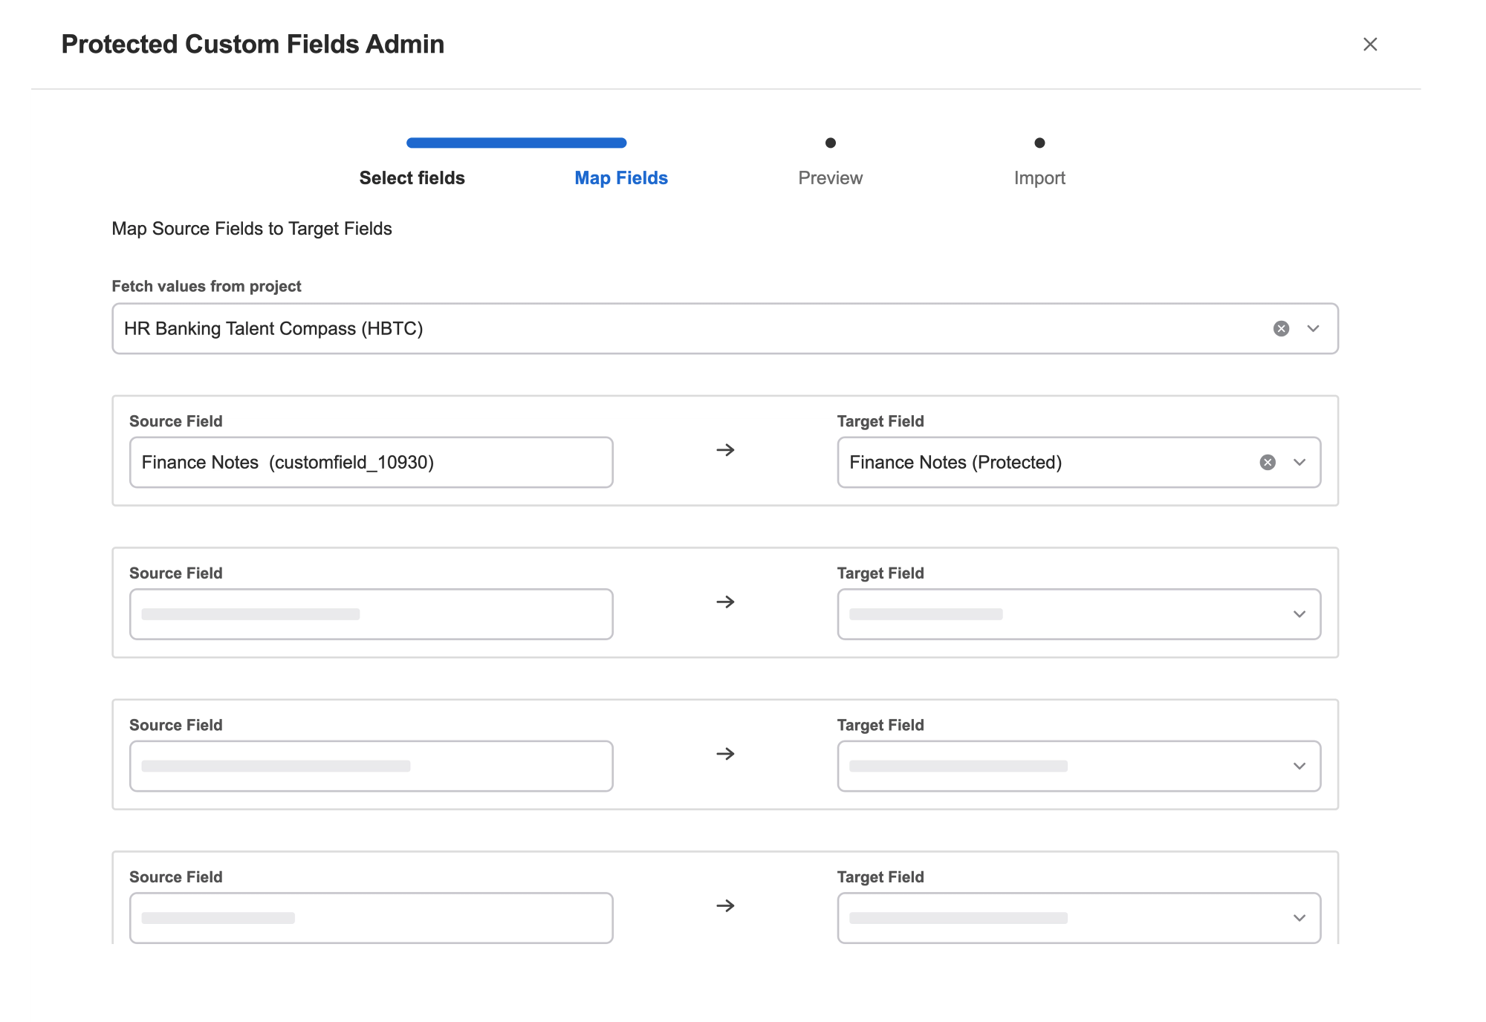Expand the Fetch values from project dropdown

(1313, 328)
